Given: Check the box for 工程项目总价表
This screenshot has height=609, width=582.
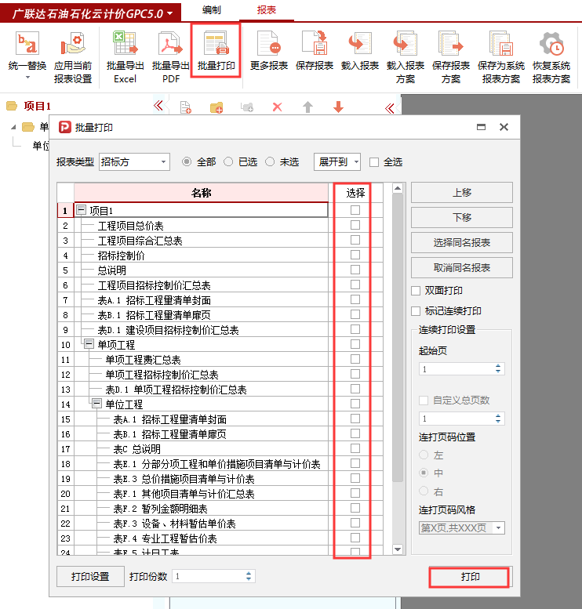Looking at the screenshot, I should pos(355,225).
